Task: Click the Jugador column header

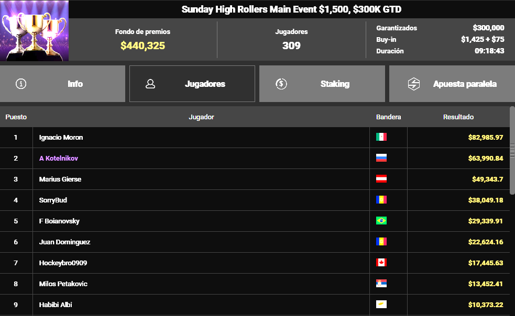Action: (201, 117)
